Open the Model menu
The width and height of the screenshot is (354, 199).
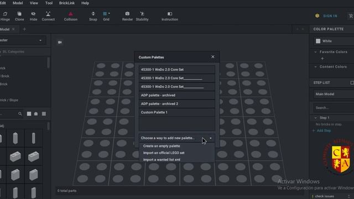pos(18,3)
